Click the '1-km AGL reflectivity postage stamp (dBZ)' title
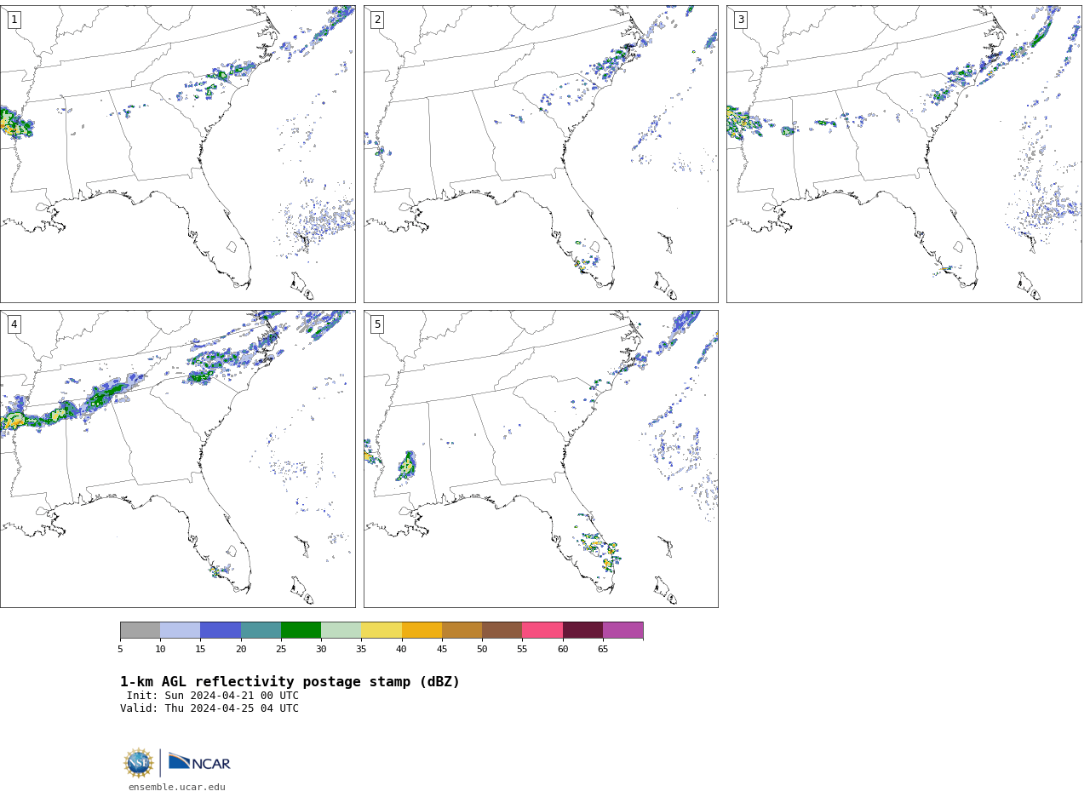The width and height of the screenshot is (1090, 797). pyautogui.click(x=290, y=682)
